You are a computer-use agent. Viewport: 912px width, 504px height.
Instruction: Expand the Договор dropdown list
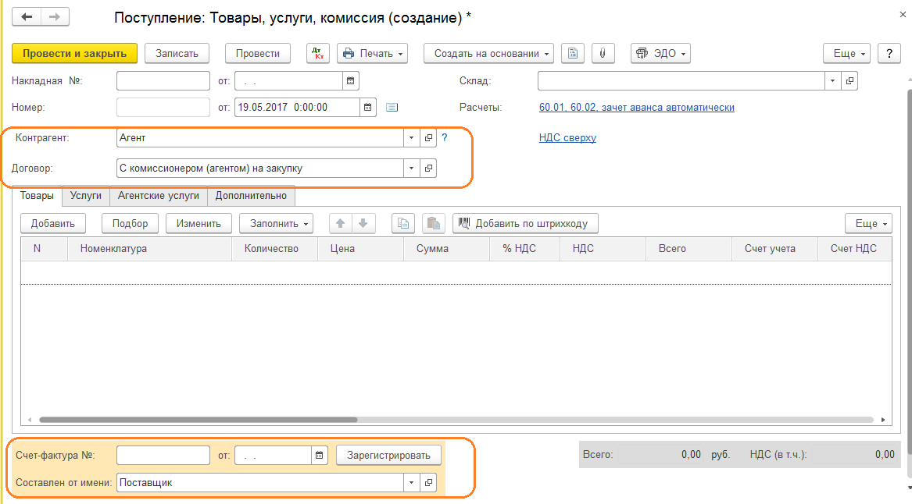coord(411,169)
